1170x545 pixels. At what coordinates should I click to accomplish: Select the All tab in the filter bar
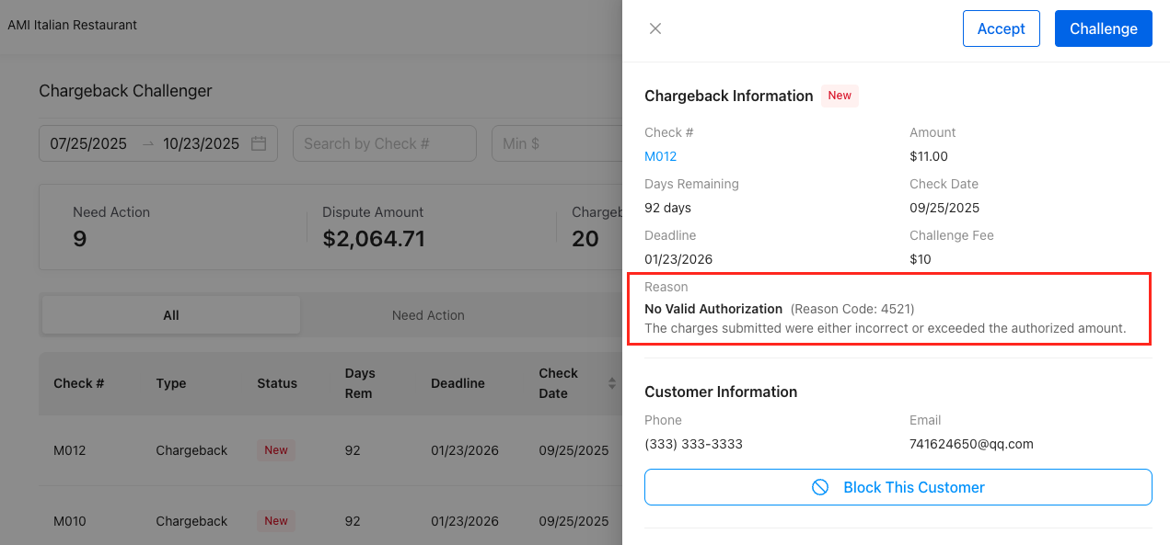pyautogui.click(x=170, y=315)
